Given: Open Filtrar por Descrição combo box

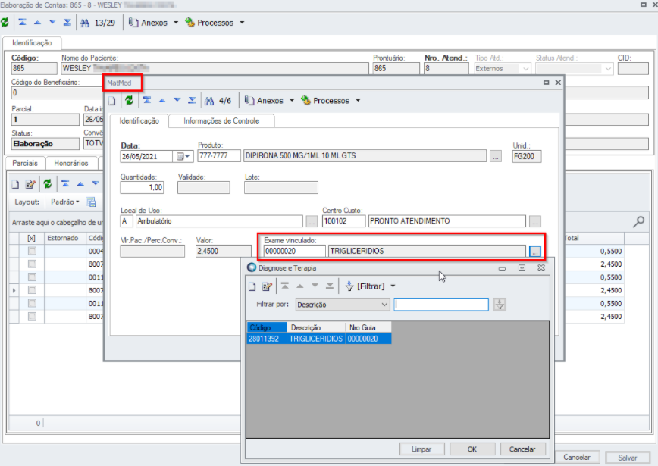Looking at the screenshot, I should coord(343,305).
